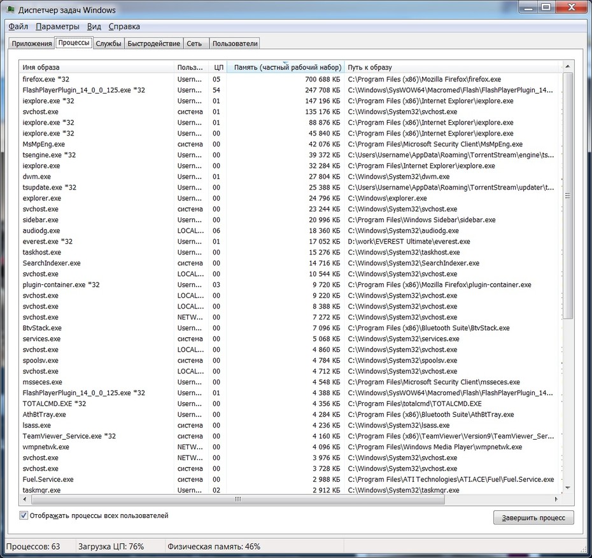Screen dimensions: 592x558
Task: Open the Файл menu
Action: pyautogui.click(x=18, y=27)
